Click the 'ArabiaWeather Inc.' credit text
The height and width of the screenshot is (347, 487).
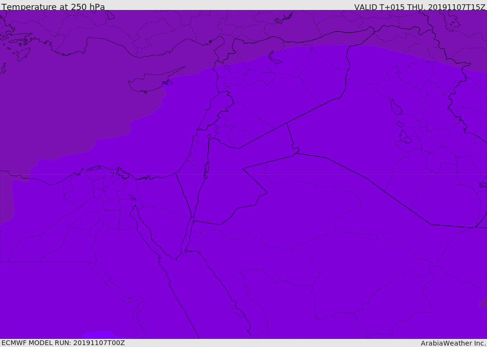click(453, 343)
